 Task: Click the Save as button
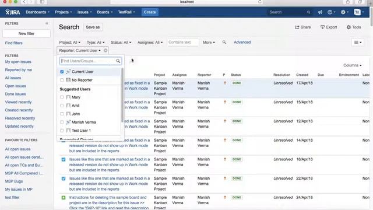pos(93,27)
